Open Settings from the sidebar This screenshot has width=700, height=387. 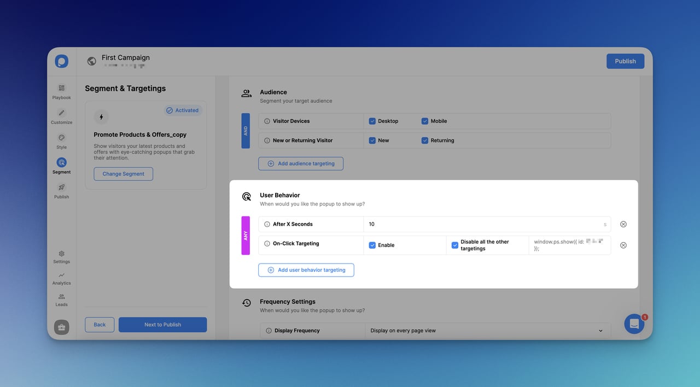click(x=61, y=254)
